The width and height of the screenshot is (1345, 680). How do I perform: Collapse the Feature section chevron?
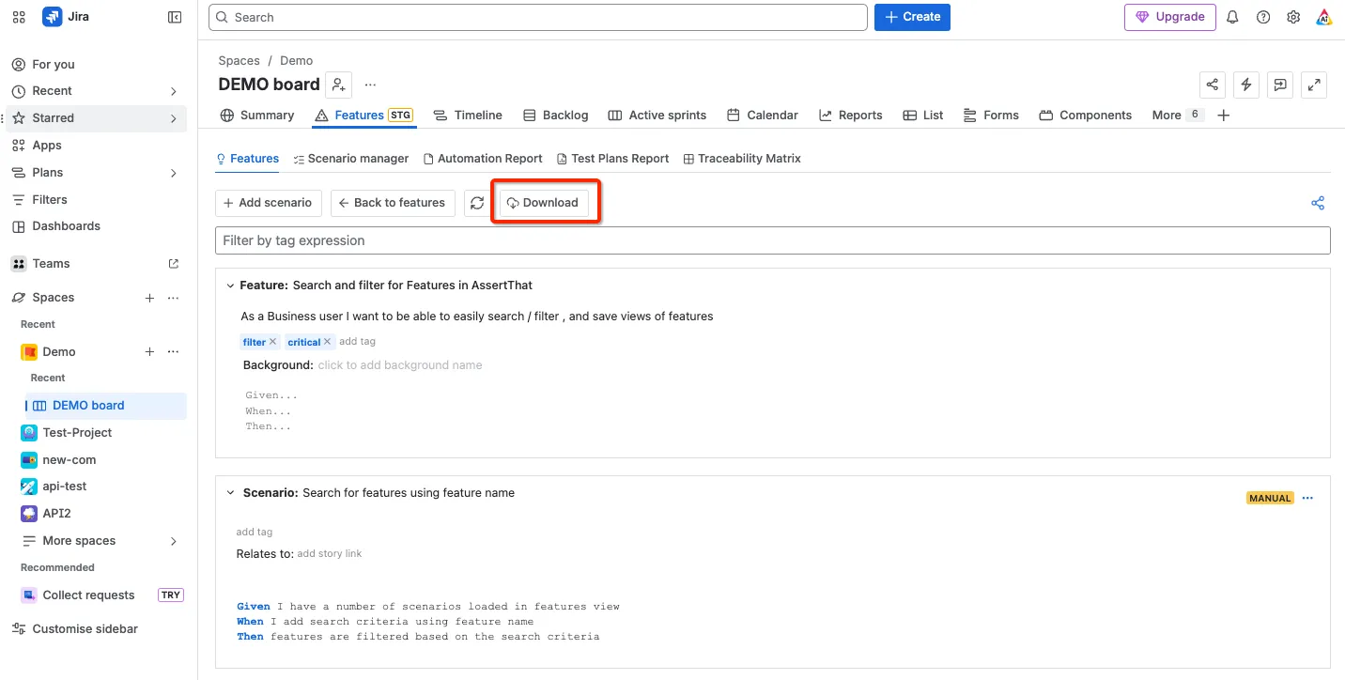pyautogui.click(x=230, y=286)
